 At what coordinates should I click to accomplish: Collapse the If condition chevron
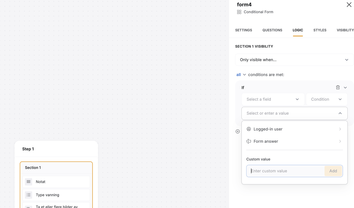pyautogui.click(x=345, y=88)
